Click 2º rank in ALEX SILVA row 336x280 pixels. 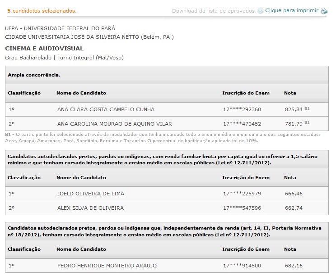click(x=11, y=208)
